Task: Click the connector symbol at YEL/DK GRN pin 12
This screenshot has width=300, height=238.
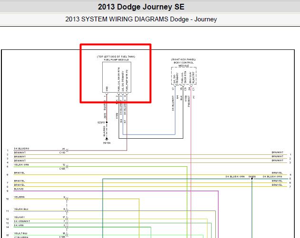Action: pyautogui.click(x=67, y=167)
